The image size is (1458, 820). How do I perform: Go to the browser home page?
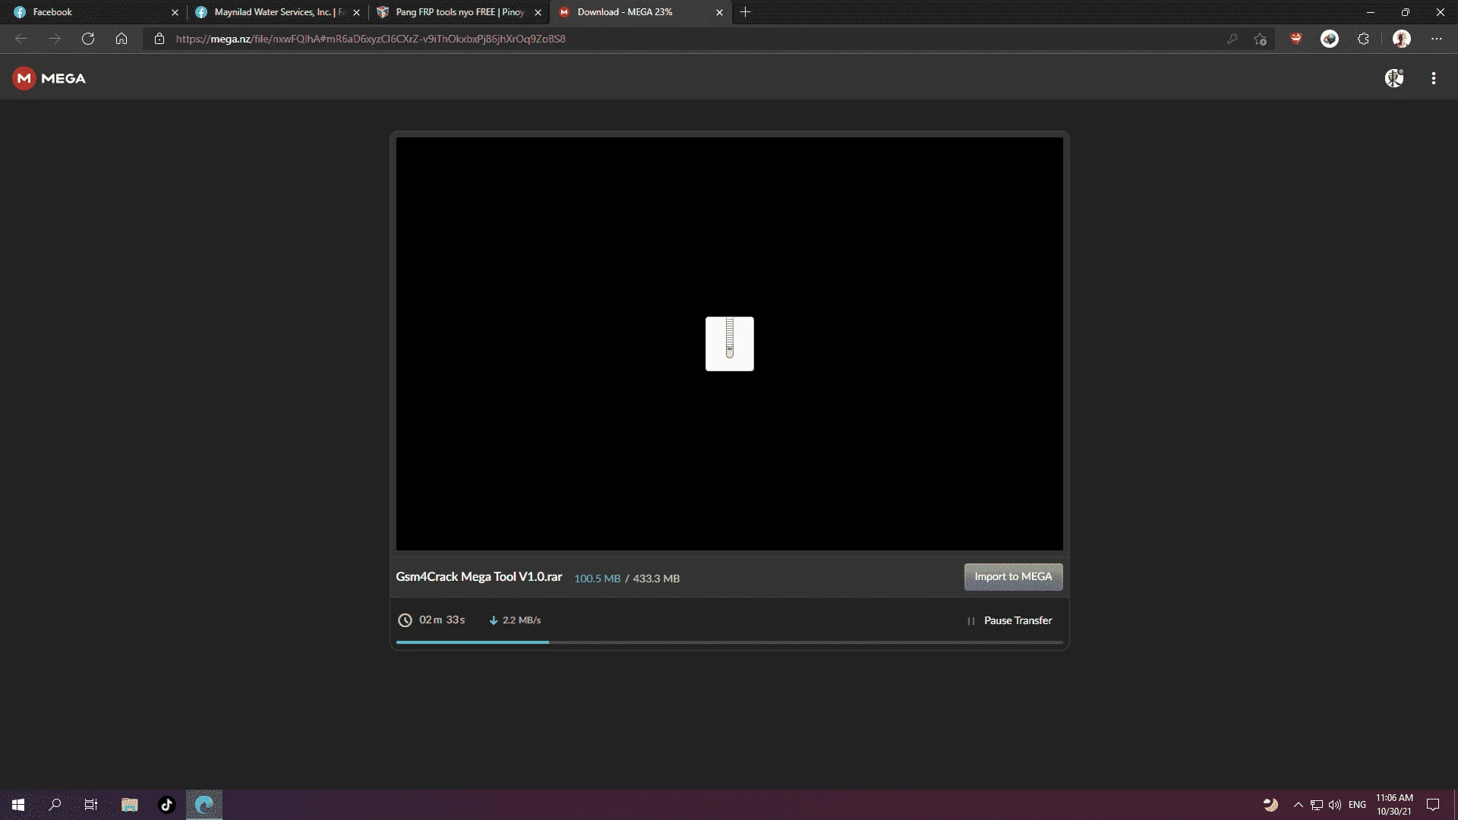point(121,39)
